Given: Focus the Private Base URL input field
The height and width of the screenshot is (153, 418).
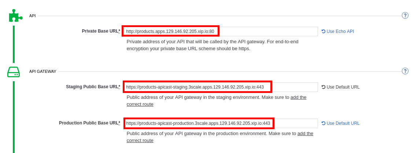Looking at the screenshot, I should 220,31.
